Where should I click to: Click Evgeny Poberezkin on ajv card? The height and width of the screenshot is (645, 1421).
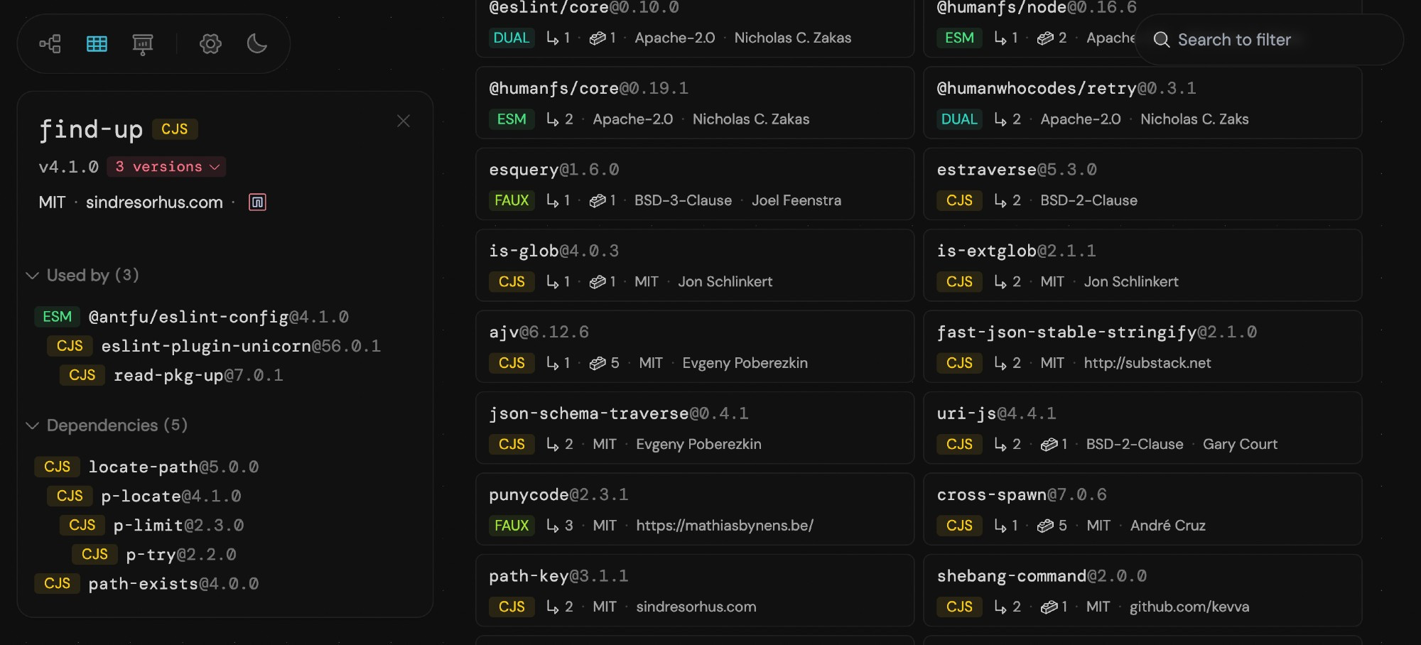point(745,363)
